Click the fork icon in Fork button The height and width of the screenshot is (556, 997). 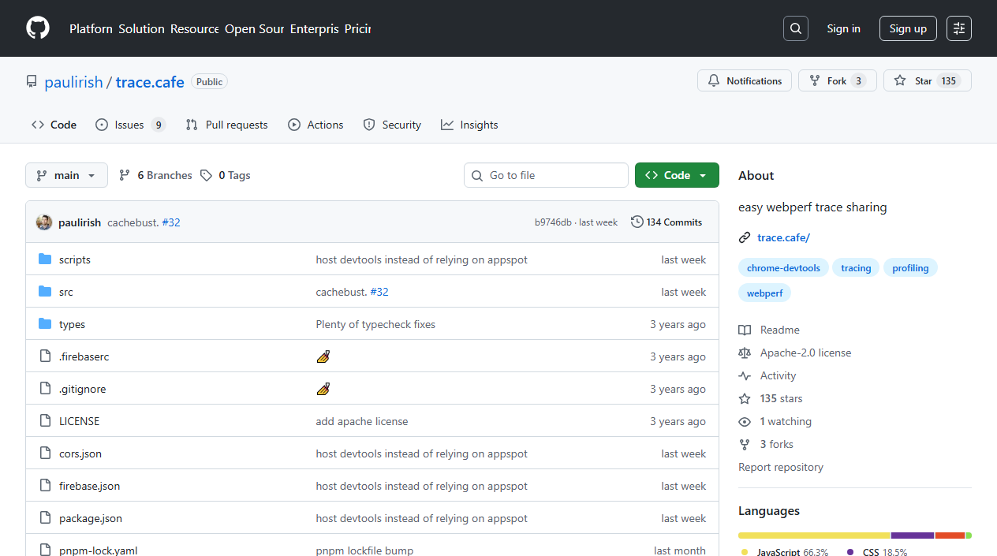click(815, 80)
